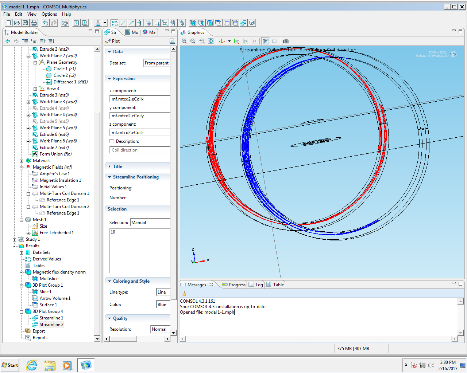The image size is (467, 373).
Task: Click the settings panel horizontal scrollbar
Action: pyautogui.click(x=123, y=339)
